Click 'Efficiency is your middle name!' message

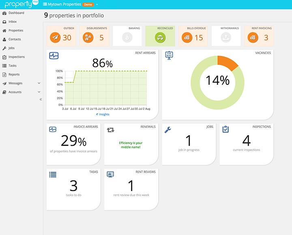[x=131, y=145]
